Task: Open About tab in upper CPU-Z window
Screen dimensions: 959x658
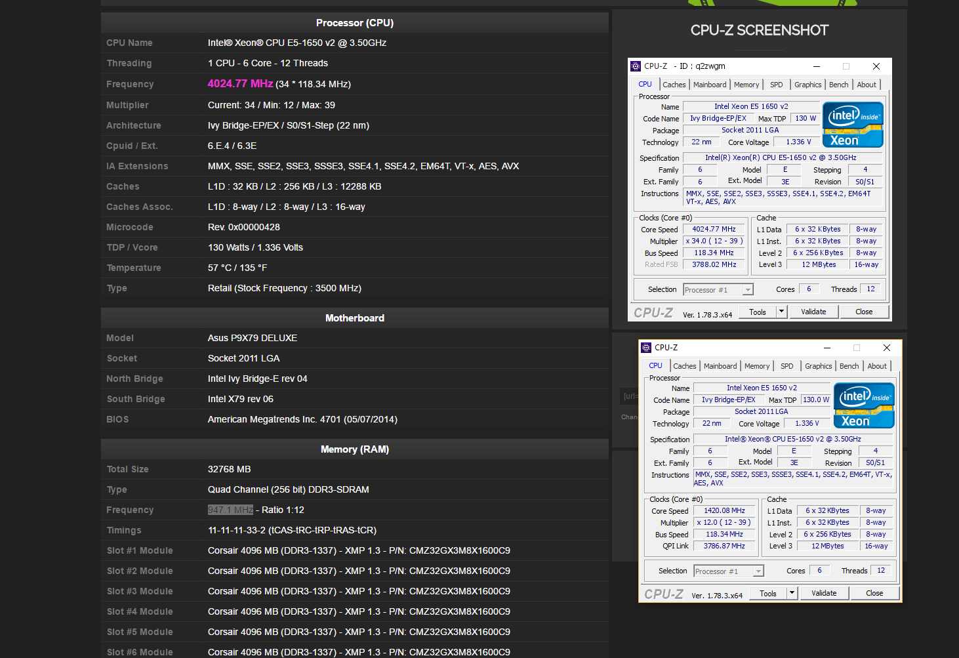Action: point(867,85)
